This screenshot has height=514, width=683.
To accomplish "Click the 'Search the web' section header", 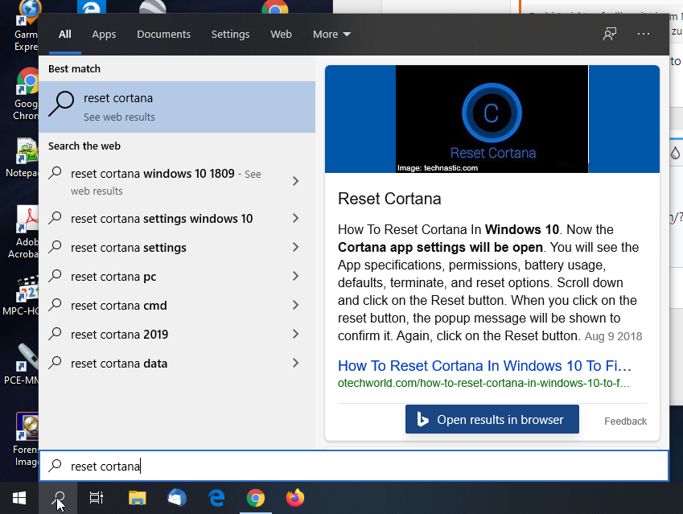I will (x=84, y=146).
